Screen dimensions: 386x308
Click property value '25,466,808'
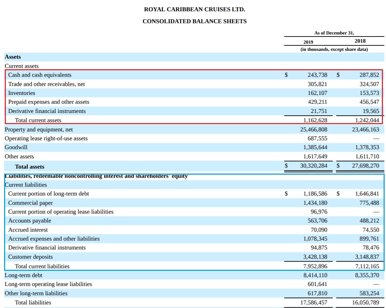314,129
